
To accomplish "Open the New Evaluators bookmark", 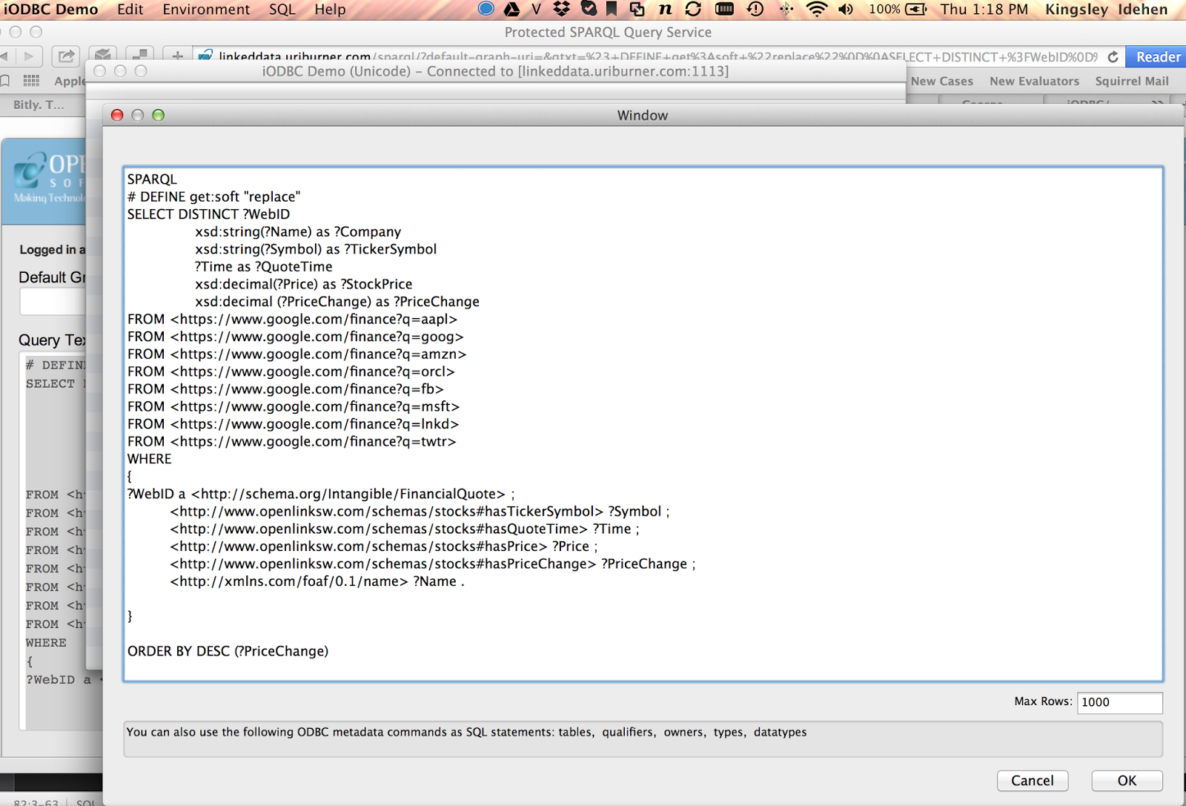I will pyautogui.click(x=1034, y=81).
